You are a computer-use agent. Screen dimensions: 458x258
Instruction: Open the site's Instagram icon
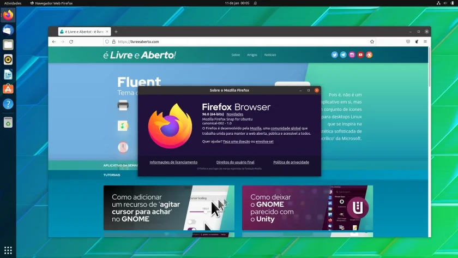click(352, 55)
